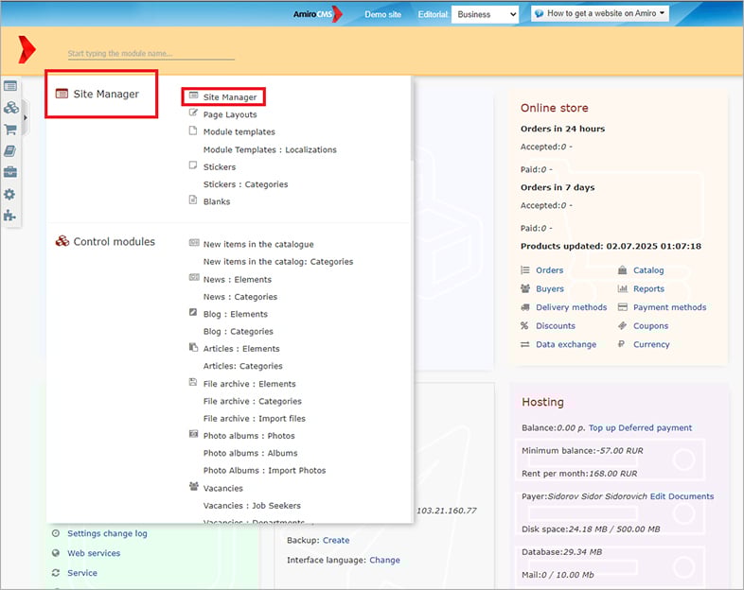Choose News : Elements in Control modules
Viewport: 744px width, 590px height.
pos(237,280)
